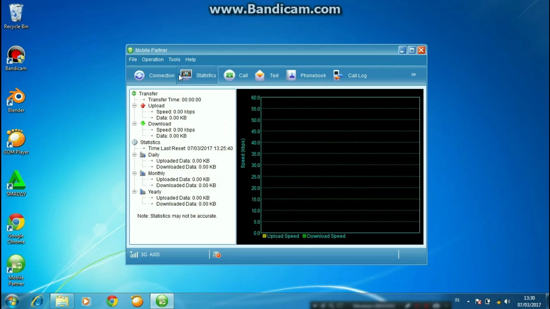Select the Statistics toolbar button
This screenshot has width=550, height=309.
pyautogui.click(x=198, y=76)
